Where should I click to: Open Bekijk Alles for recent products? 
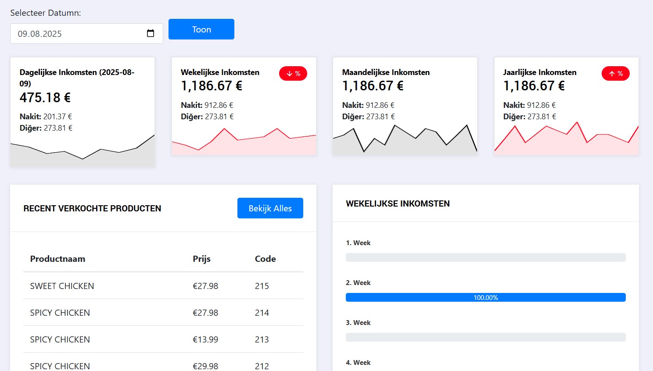[270, 208]
